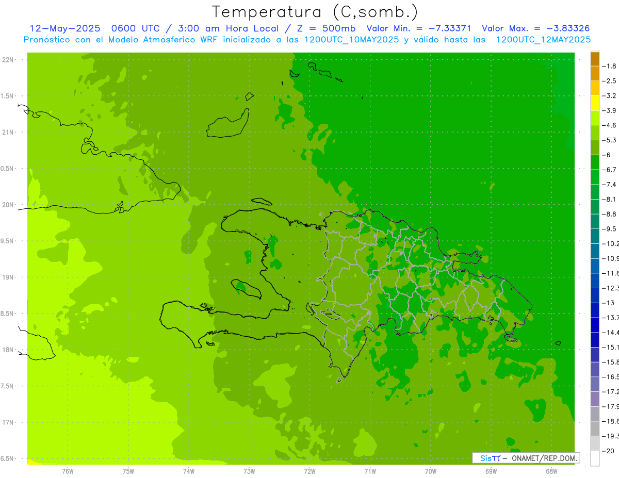Click the '-10.2' colorbar value
The image size is (619, 478).
coord(611,243)
